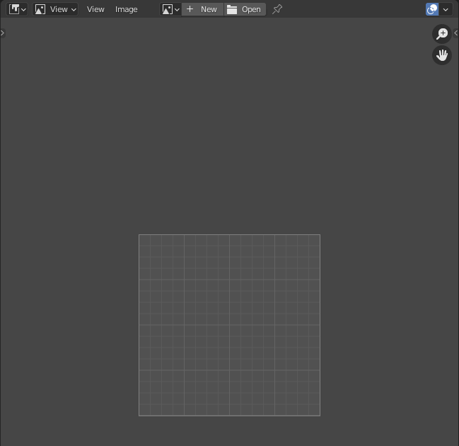Browse linked image datablock dropdown
Screen dimensions: 459x446
pos(170,9)
